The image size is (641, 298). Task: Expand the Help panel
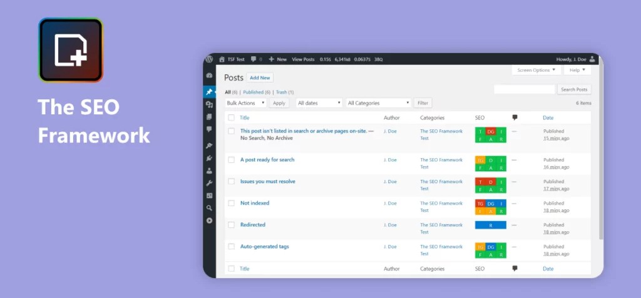tap(577, 70)
